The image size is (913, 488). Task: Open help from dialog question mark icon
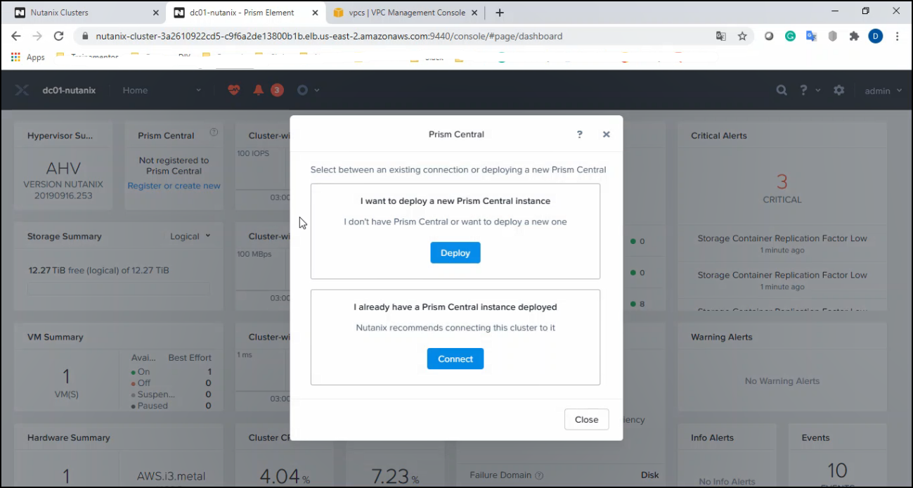point(579,134)
